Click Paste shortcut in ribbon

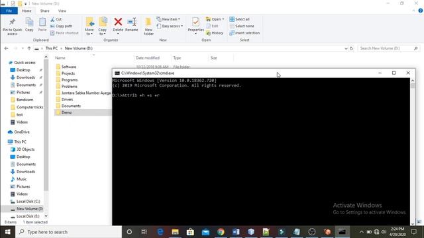point(64,33)
